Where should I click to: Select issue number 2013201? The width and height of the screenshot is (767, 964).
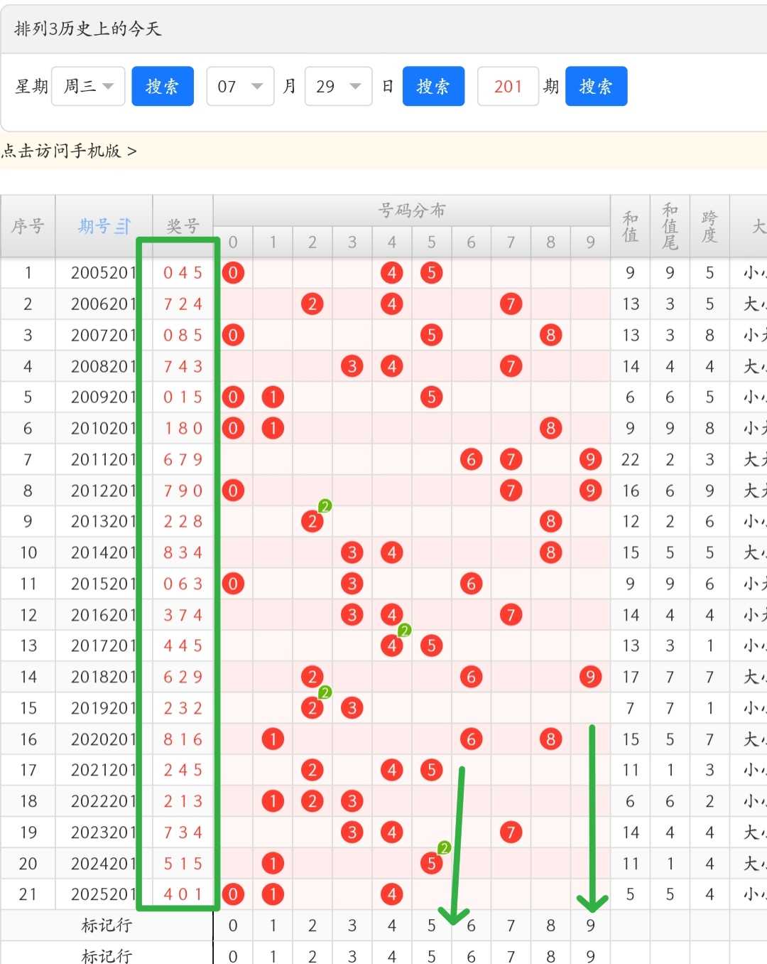point(103,522)
